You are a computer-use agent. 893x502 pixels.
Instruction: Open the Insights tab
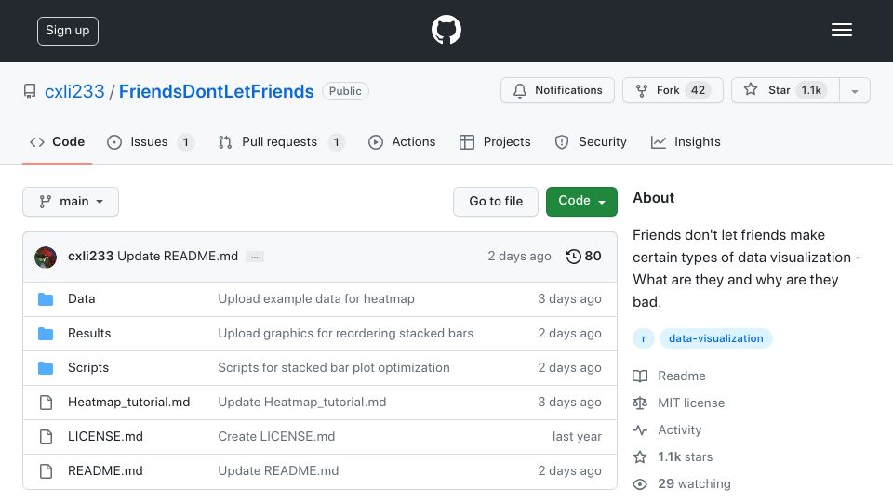686,141
